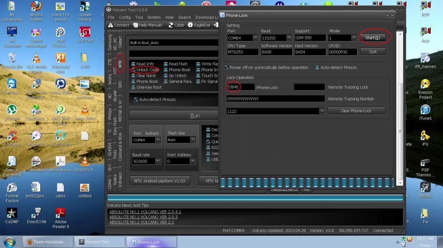Switch to the SPD vertical tab
Screen dimensions: 443x248
click(120, 84)
